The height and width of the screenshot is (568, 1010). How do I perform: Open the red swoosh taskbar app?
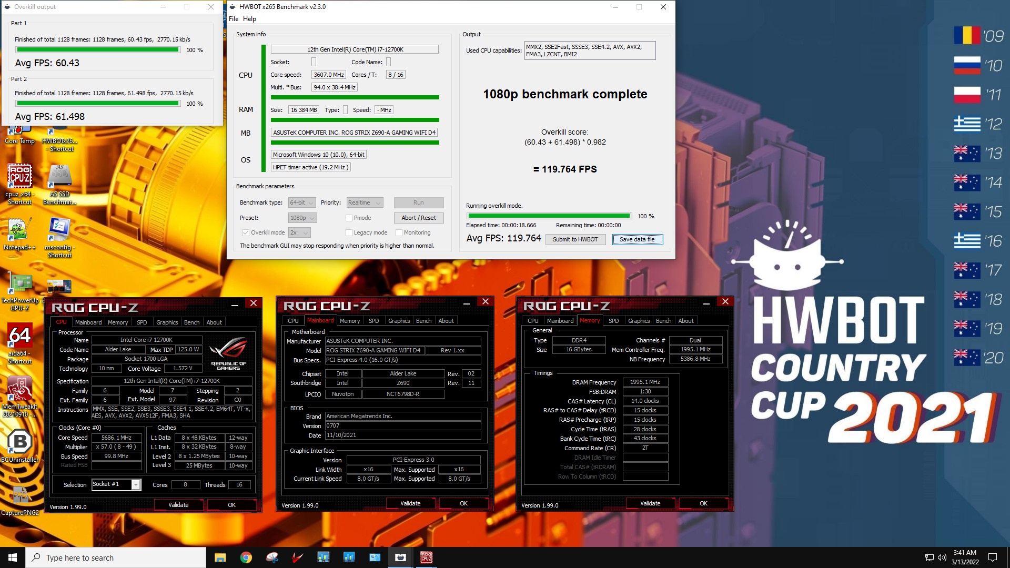click(298, 557)
